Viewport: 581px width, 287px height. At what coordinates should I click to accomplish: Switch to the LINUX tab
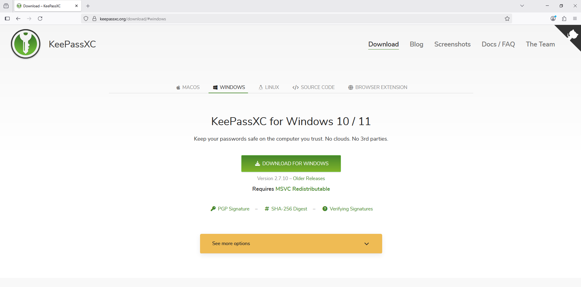click(x=269, y=87)
